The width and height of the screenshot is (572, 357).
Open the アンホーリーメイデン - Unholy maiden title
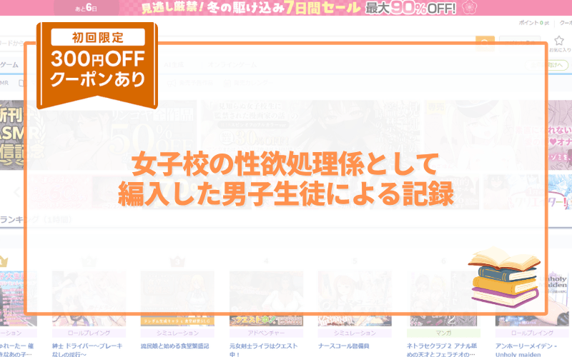pos(526,350)
